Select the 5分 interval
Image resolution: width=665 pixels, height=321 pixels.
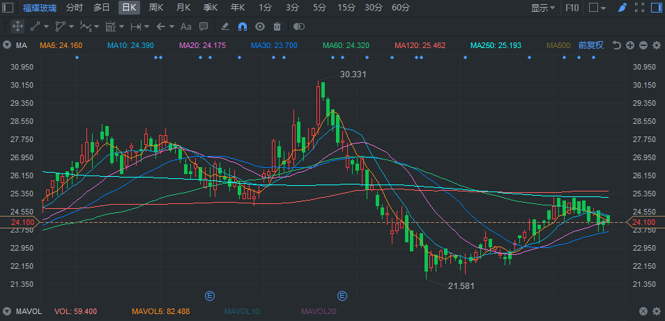click(319, 8)
